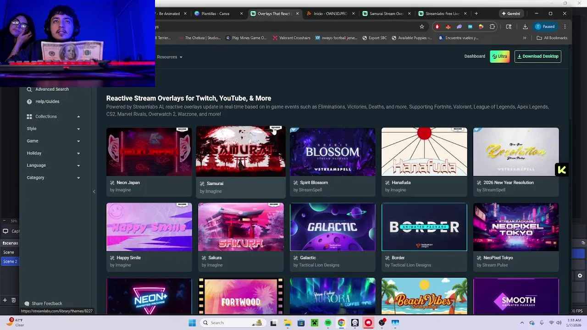Bookmark this page with the star icon
Viewport: 587px width, 330px height.
(422, 27)
